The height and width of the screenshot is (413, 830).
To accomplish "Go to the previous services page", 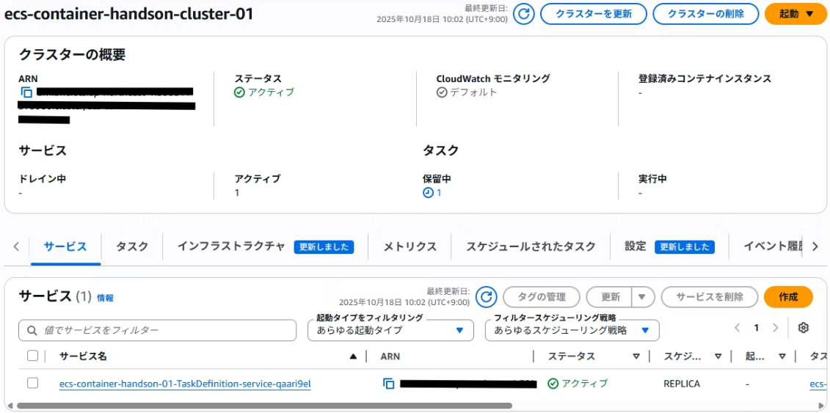I will pos(738,328).
